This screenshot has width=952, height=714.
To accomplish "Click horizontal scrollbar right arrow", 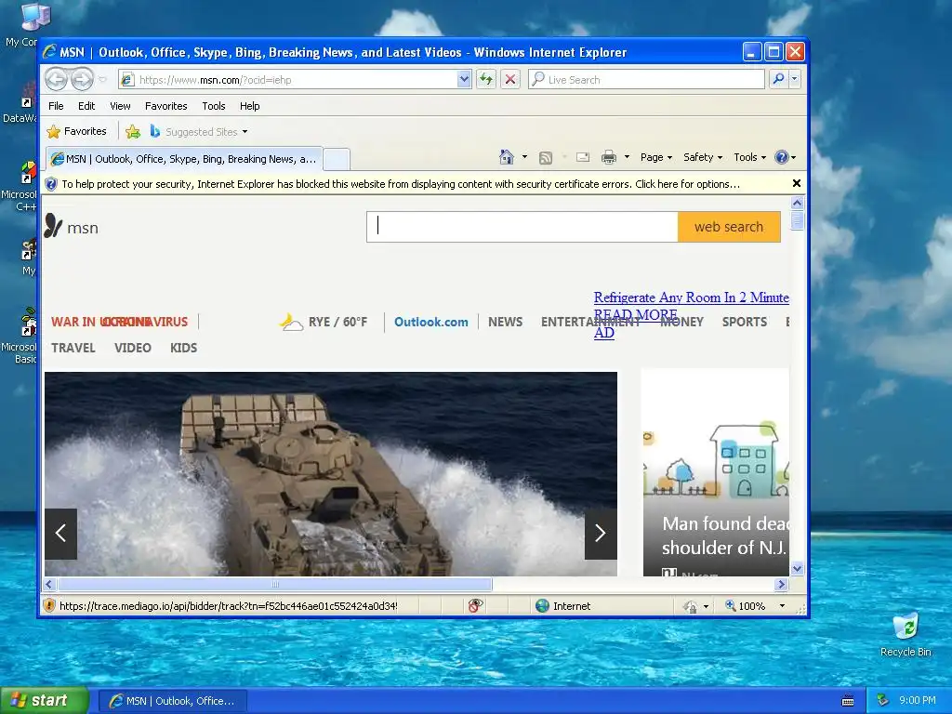I will 781,584.
